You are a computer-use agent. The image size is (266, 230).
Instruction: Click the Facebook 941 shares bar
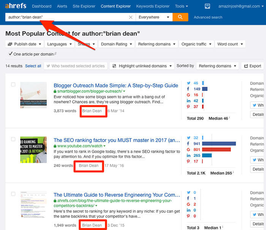click(219, 144)
